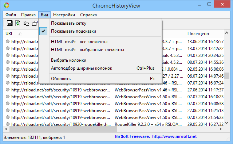Click the row icon for 13.06.2014 16:13:57 entry
Screen dimensions: 233x144
[x=8, y=41]
